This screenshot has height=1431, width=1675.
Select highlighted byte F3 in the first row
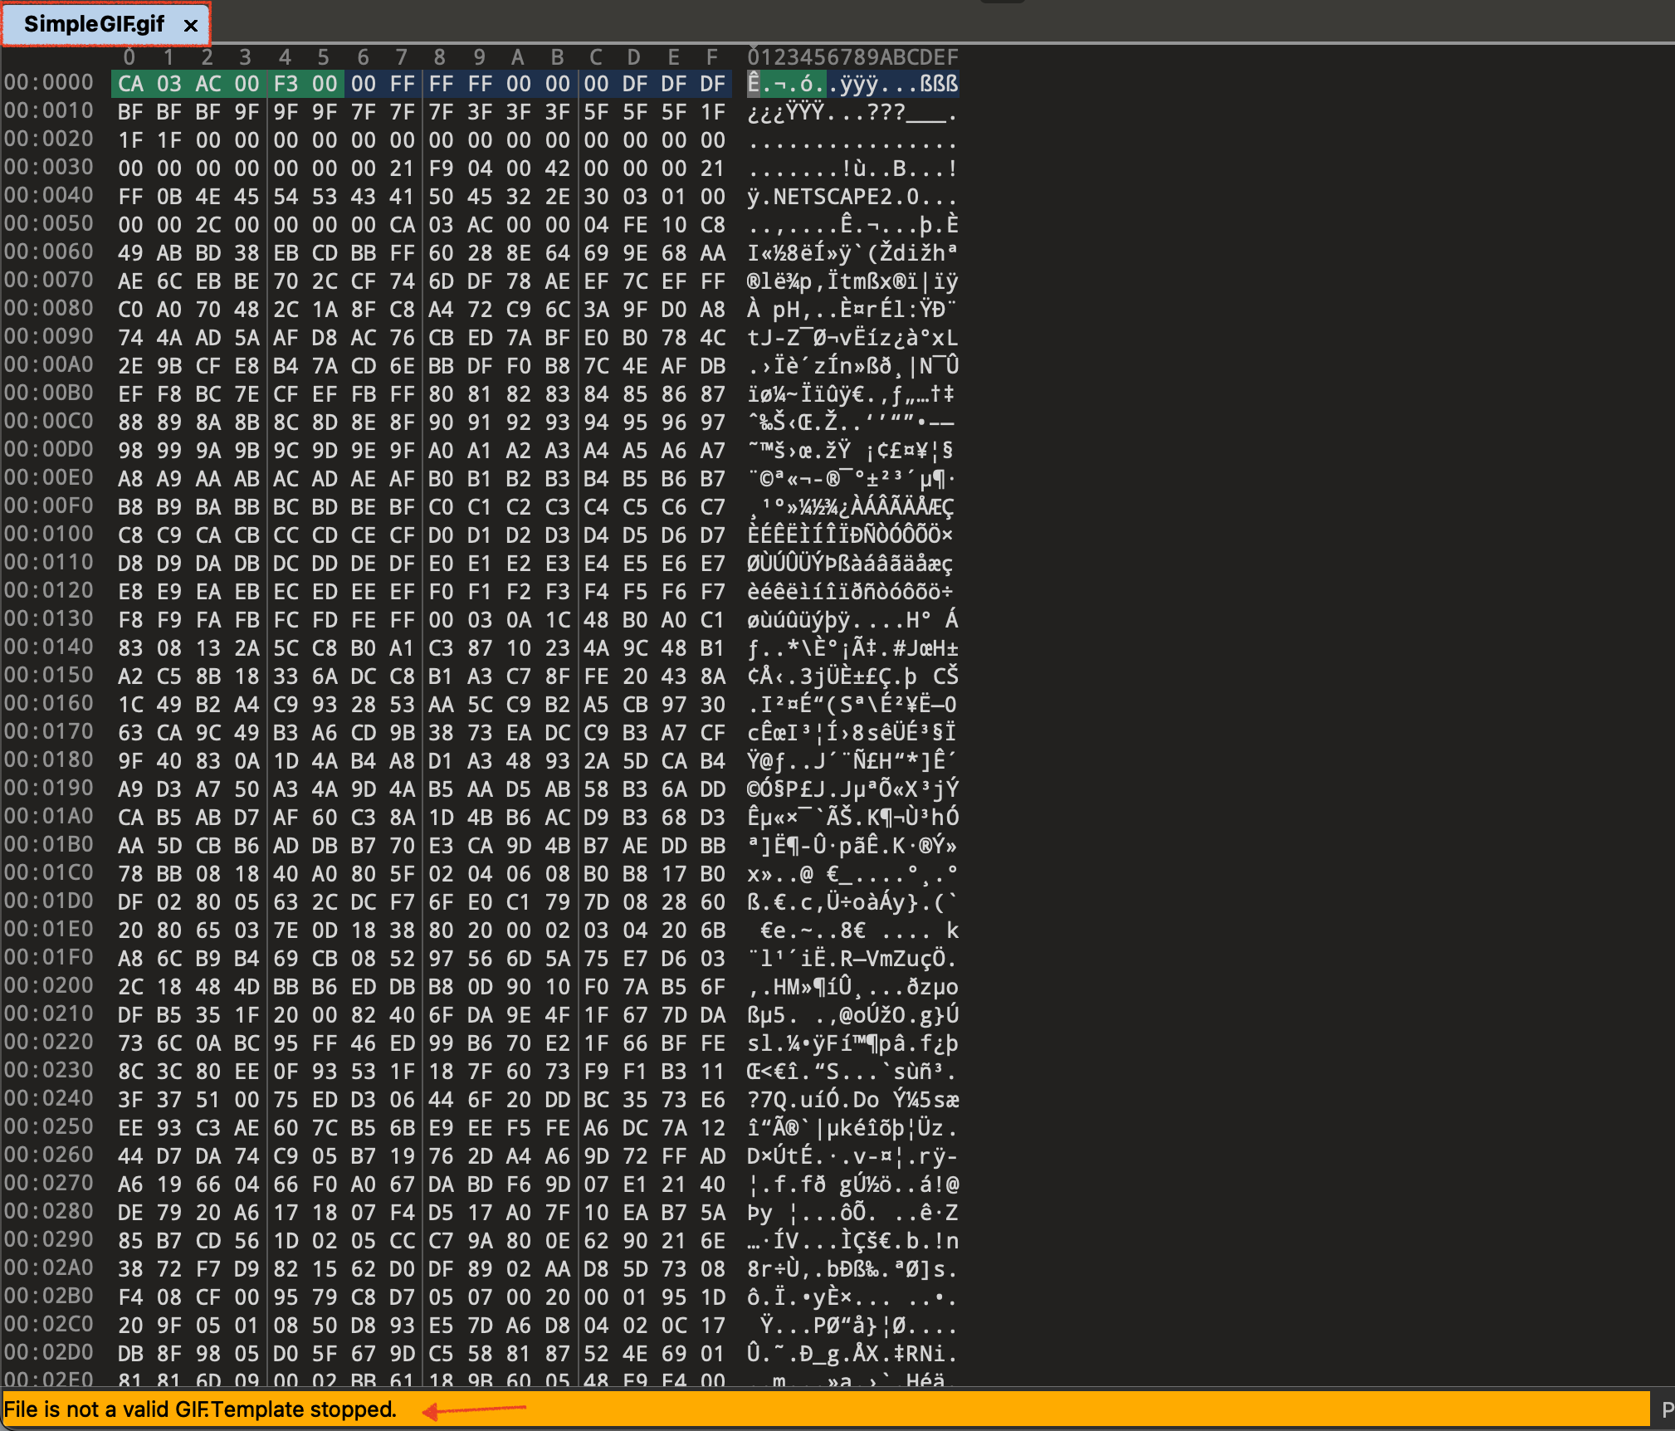tap(286, 84)
